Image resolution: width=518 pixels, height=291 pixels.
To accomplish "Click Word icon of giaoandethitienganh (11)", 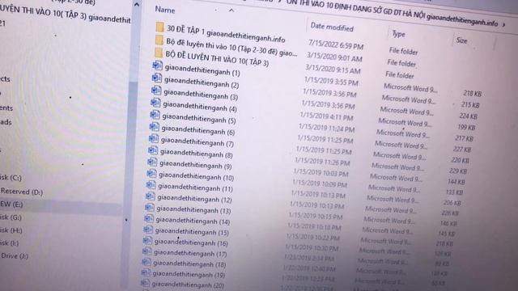I will point(151,185).
